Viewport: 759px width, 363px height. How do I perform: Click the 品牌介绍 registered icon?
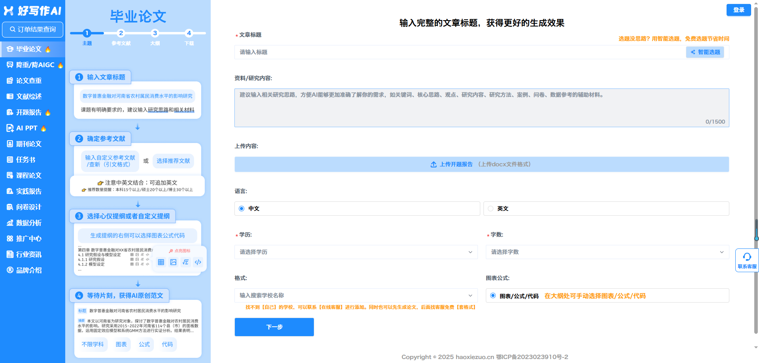10,270
